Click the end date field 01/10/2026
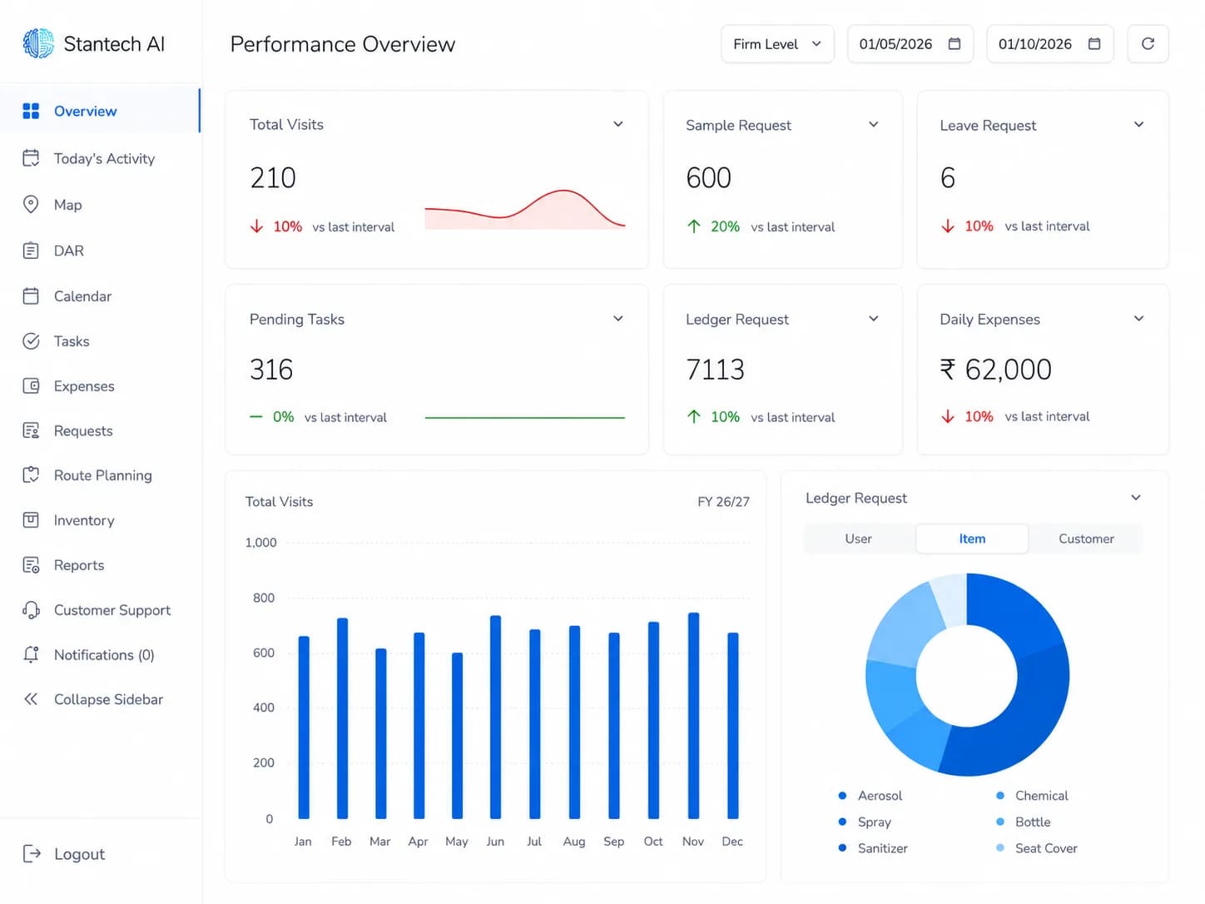The image size is (1205, 904). tap(1050, 44)
